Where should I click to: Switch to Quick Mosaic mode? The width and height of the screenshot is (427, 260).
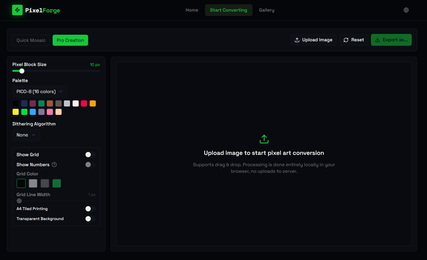tap(31, 40)
